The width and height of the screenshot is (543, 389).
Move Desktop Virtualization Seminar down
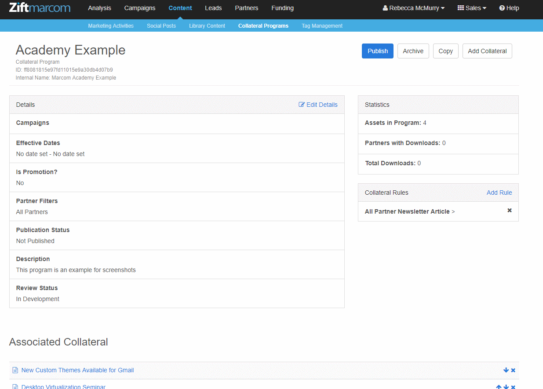tap(506, 387)
